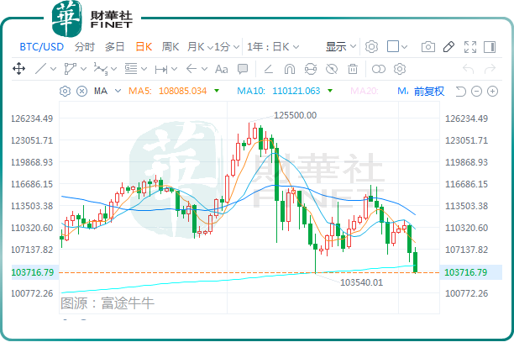514x358 pixels.
Task: Switch to 日K daily chart tab
Action: pos(144,47)
